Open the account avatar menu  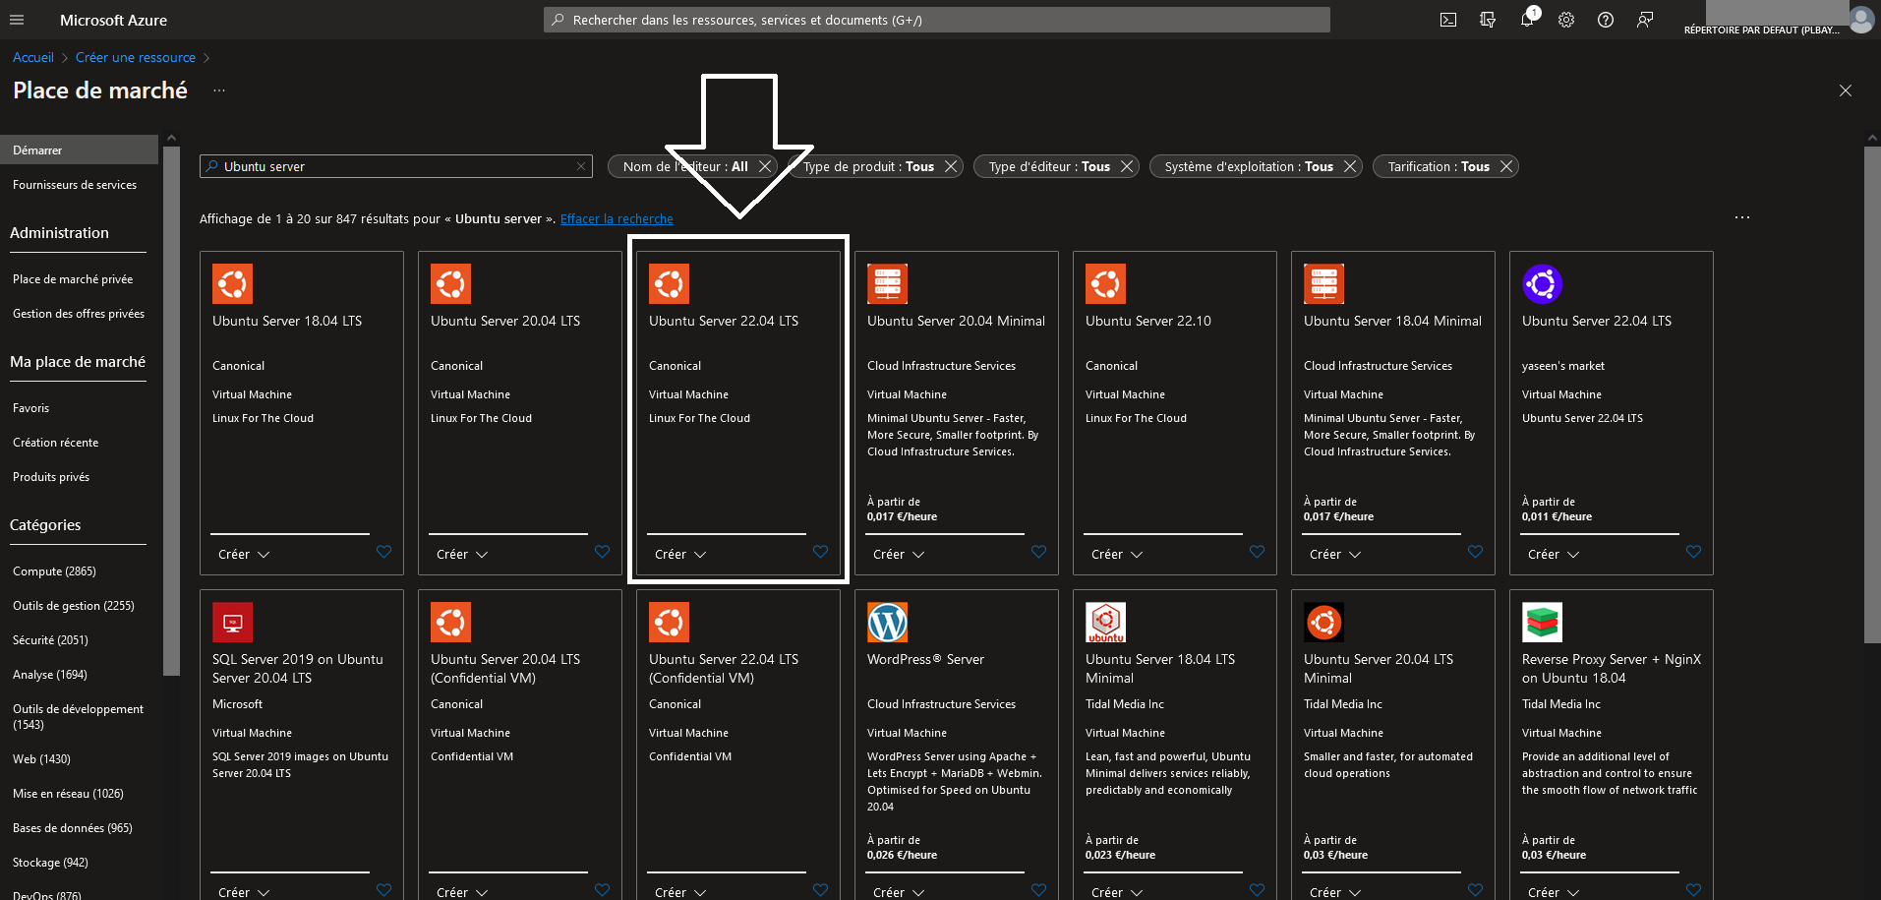pyautogui.click(x=1861, y=20)
